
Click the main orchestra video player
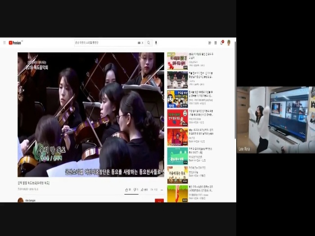pyautogui.click(x=91, y=115)
